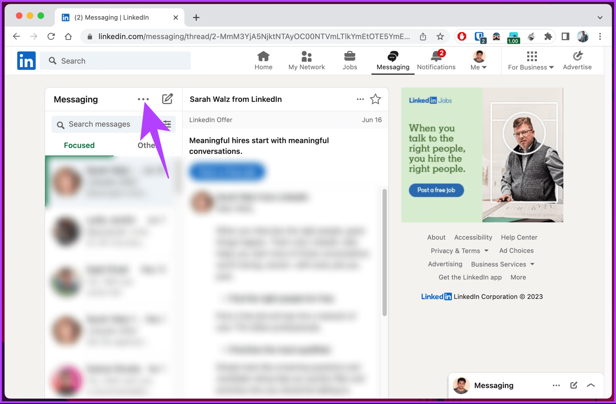616x404 pixels.
Task: Click the filter/settings icon in search bar
Action: 168,123
